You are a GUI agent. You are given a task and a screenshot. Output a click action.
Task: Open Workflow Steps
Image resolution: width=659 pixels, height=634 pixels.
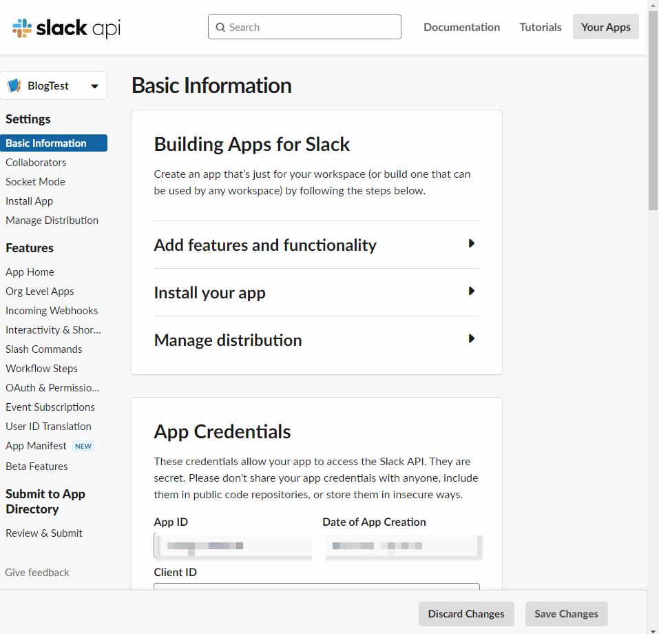[x=41, y=369]
